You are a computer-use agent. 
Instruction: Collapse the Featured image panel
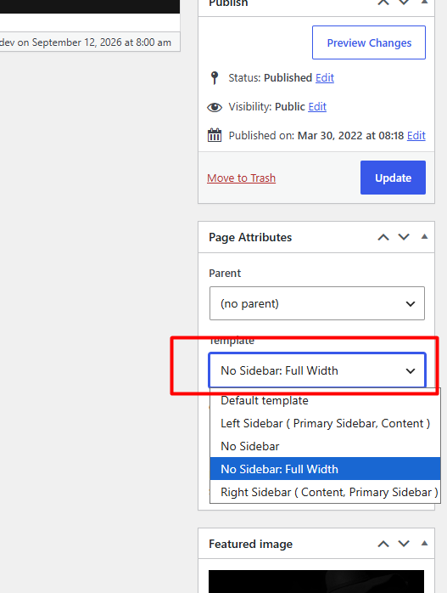pyautogui.click(x=424, y=544)
